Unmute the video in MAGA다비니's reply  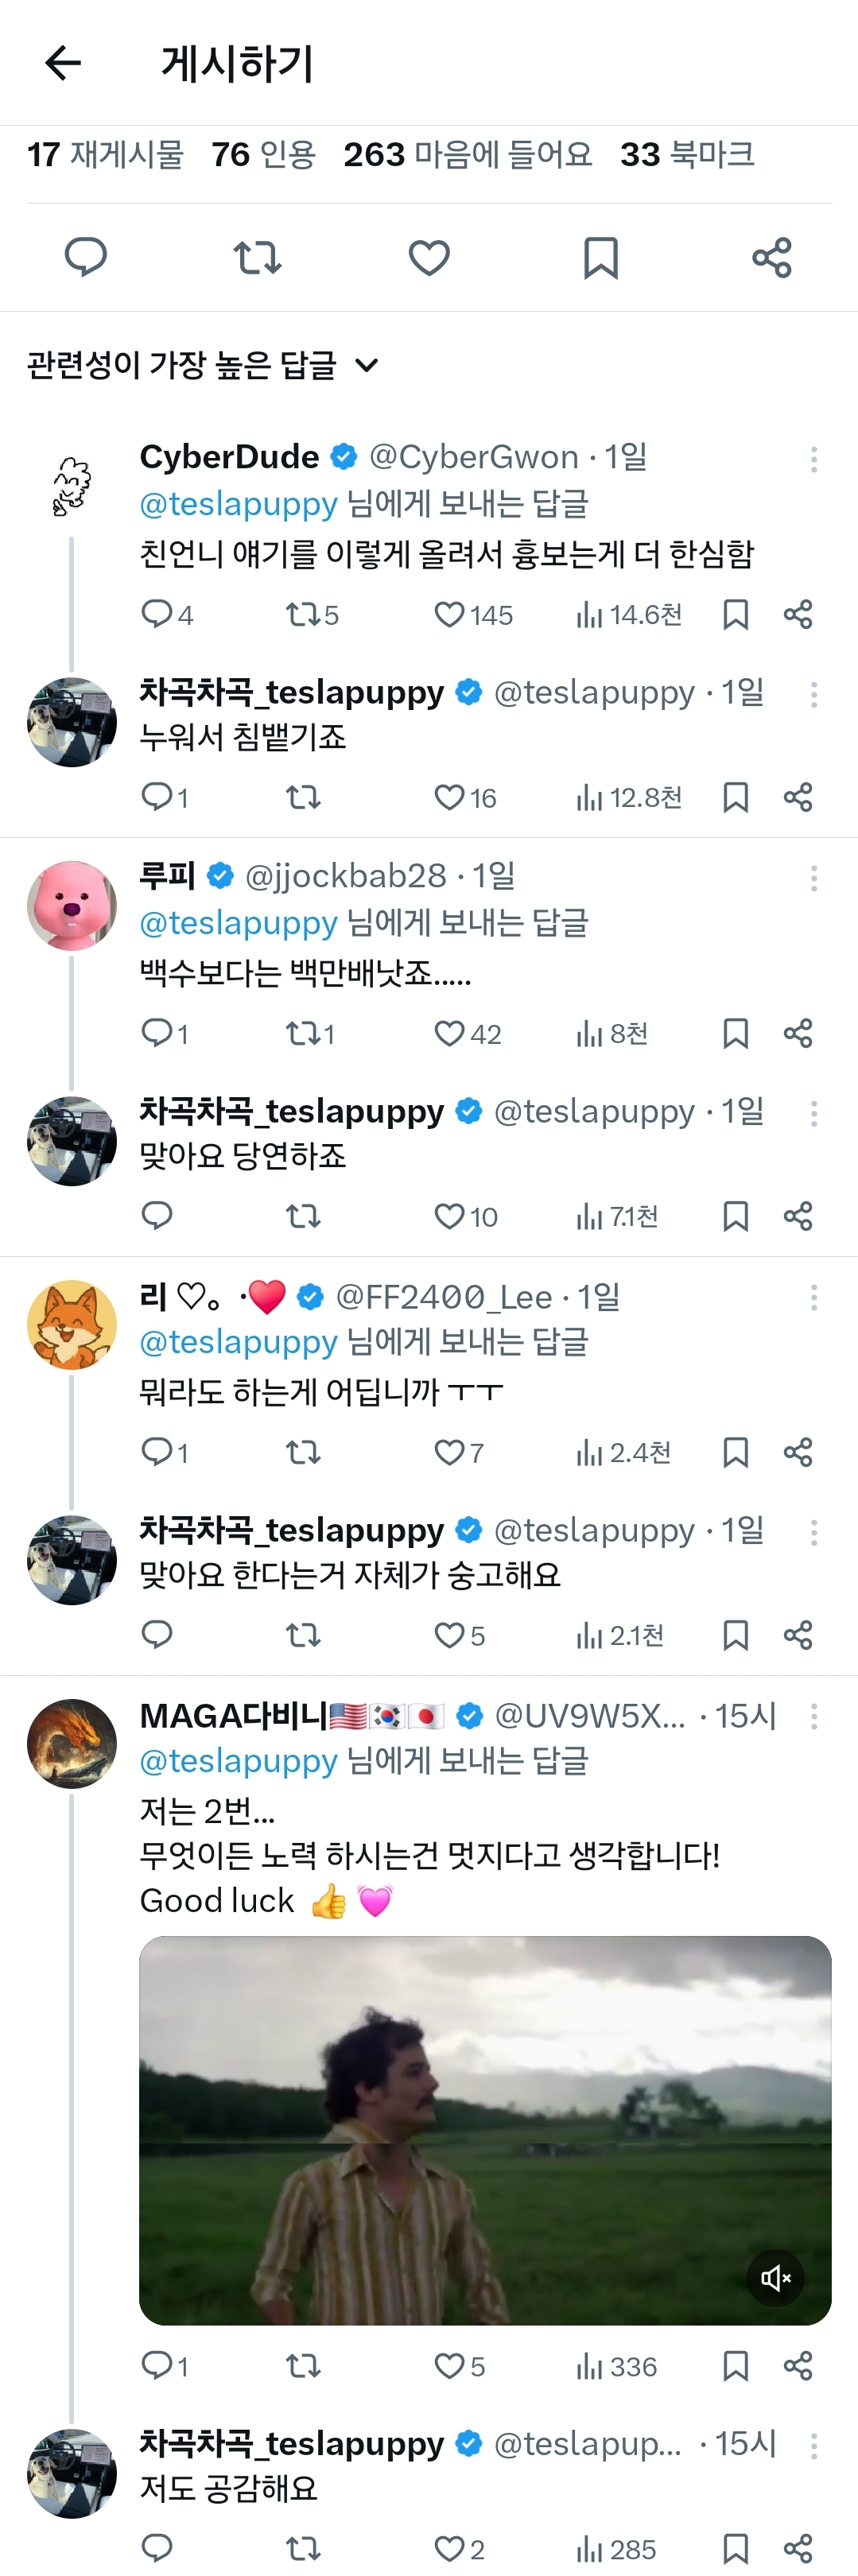coord(776,2278)
